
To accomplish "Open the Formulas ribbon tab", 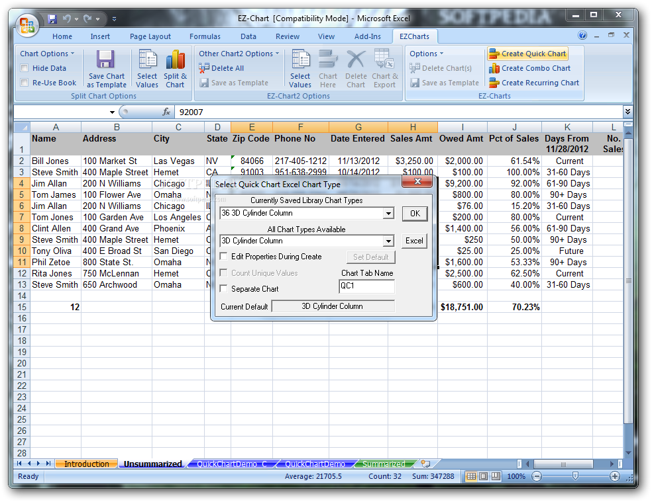I will point(205,36).
